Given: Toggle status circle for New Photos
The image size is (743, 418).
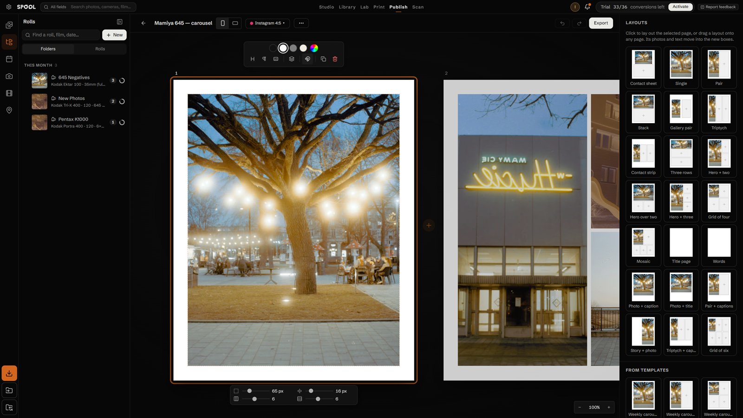Looking at the screenshot, I should (x=122, y=102).
